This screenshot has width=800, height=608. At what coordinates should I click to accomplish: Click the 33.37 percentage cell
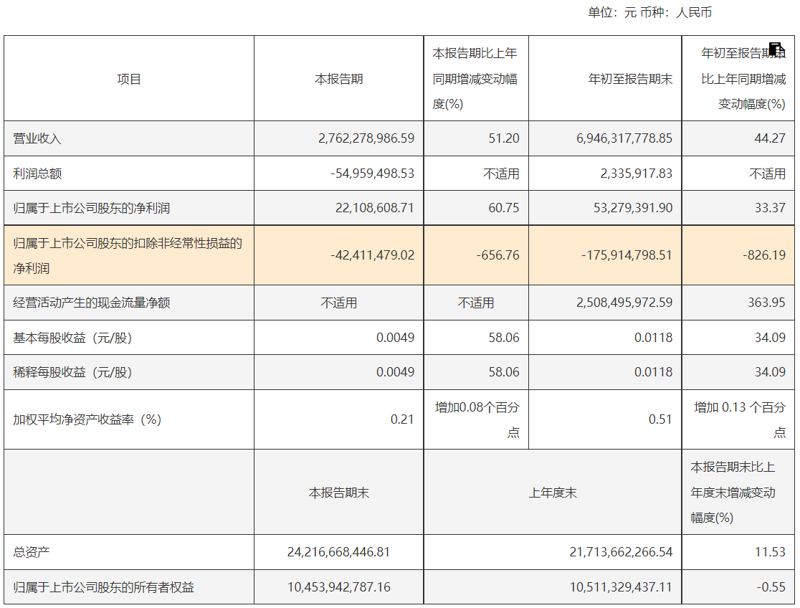tap(738, 208)
